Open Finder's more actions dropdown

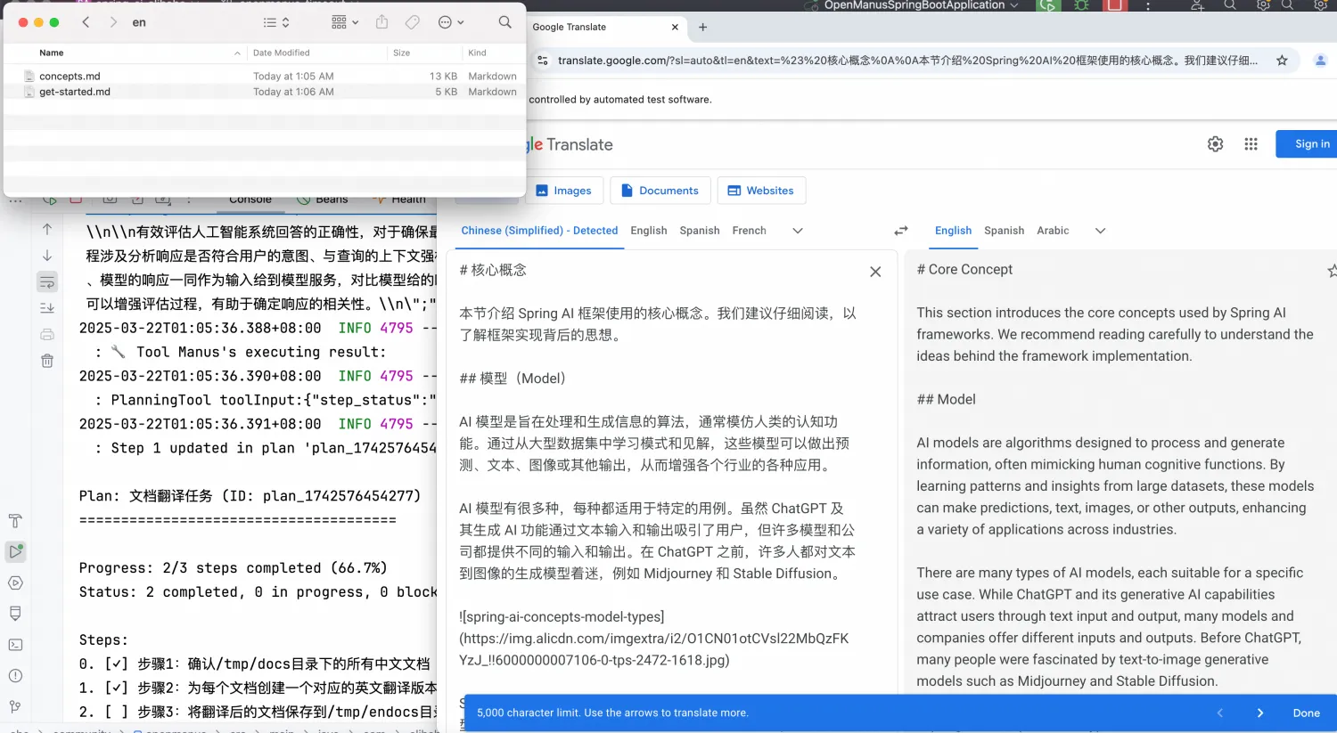(446, 22)
